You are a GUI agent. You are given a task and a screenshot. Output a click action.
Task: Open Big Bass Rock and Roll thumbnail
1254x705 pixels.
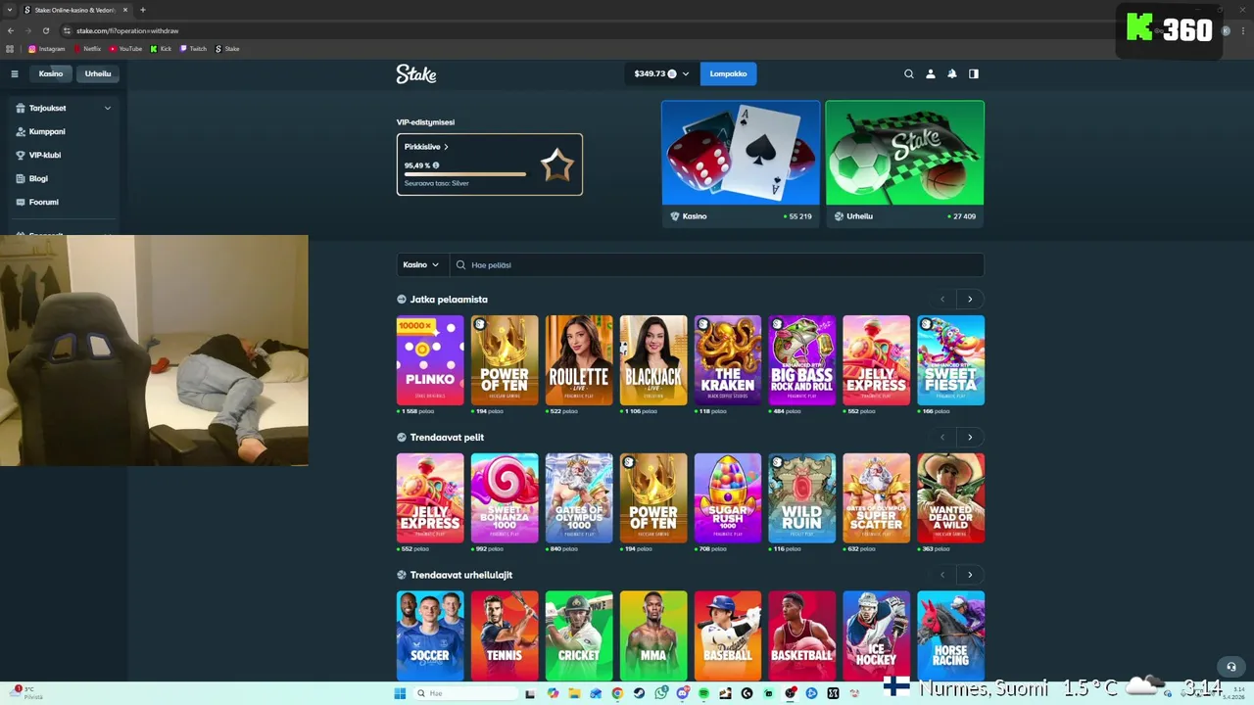coord(802,359)
